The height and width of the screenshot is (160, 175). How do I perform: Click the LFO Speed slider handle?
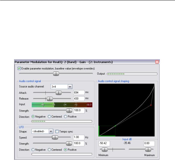(x=55, y=137)
